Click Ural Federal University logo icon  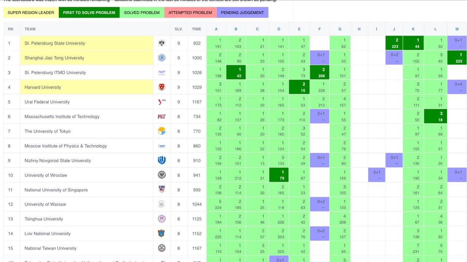162,102
